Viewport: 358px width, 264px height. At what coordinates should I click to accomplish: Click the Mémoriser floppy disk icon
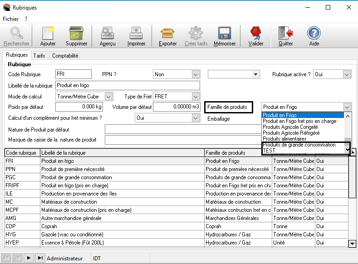point(225,34)
